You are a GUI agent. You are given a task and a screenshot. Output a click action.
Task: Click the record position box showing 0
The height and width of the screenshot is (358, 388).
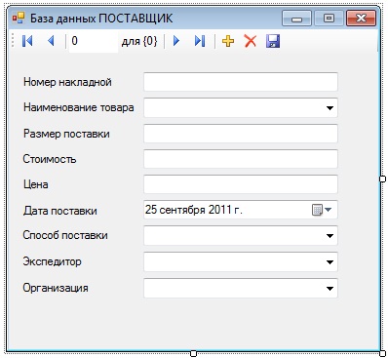point(93,41)
